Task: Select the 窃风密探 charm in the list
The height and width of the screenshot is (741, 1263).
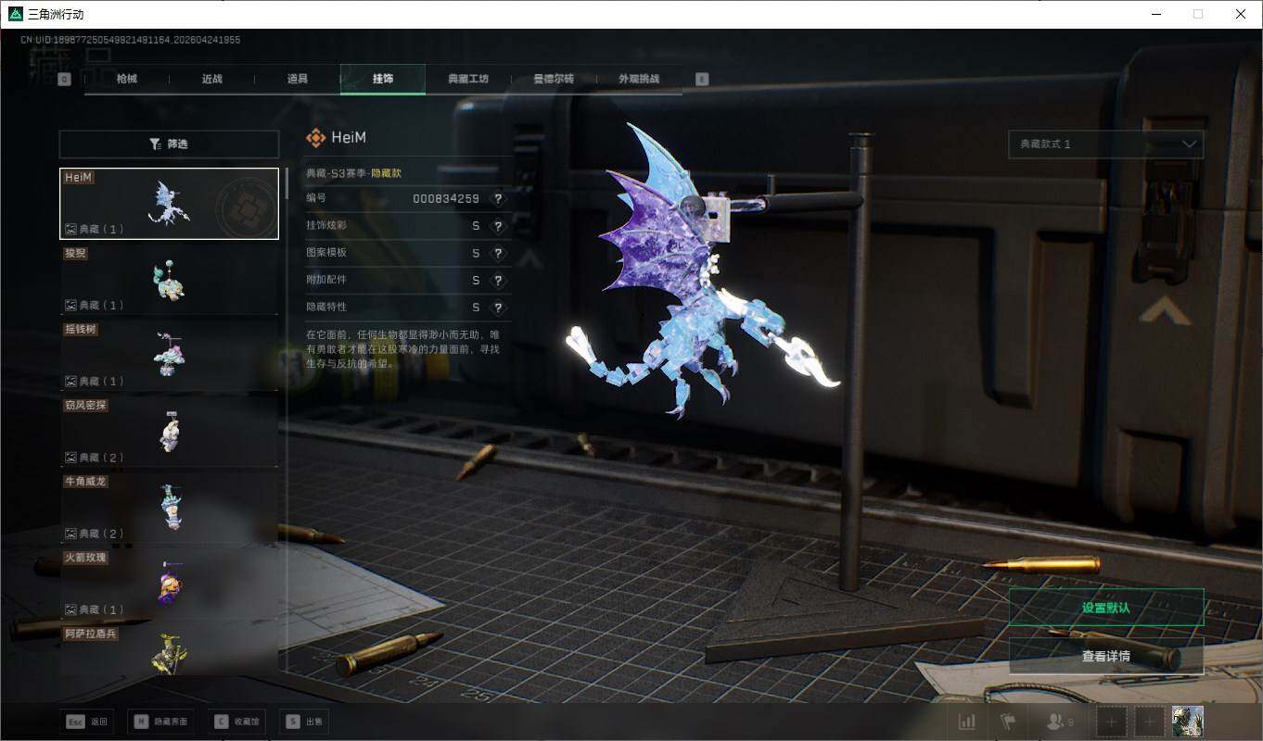Action: pos(169,432)
